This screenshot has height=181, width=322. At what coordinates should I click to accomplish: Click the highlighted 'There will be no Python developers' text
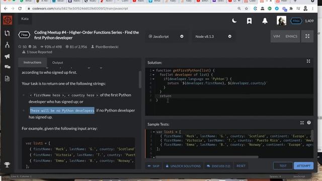tap(62, 111)
